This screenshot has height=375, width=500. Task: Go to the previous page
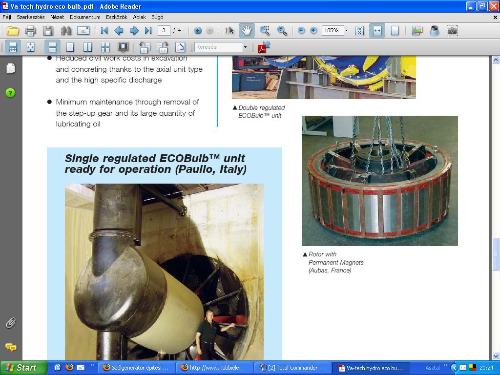click(x=119, y=31)
